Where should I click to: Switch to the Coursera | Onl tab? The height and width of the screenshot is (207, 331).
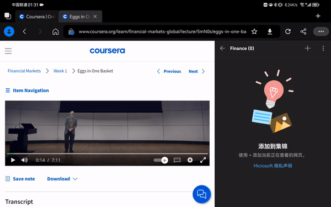(37, 17)
